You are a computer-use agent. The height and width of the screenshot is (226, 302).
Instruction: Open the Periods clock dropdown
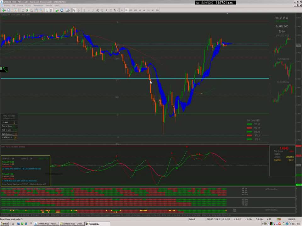pos(62,10)
